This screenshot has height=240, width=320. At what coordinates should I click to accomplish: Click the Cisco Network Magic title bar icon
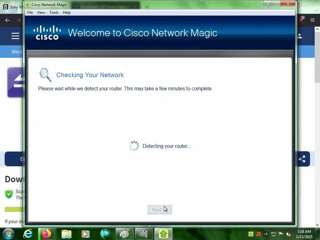27,4
